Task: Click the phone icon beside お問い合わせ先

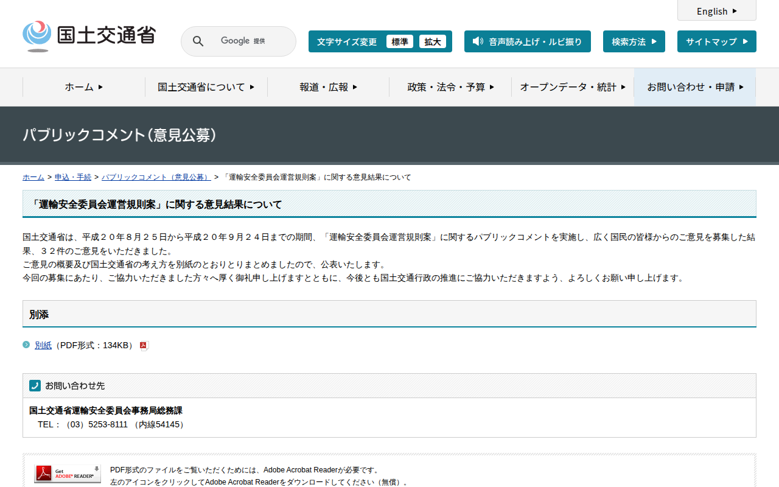Action: (x=35, y=385)
